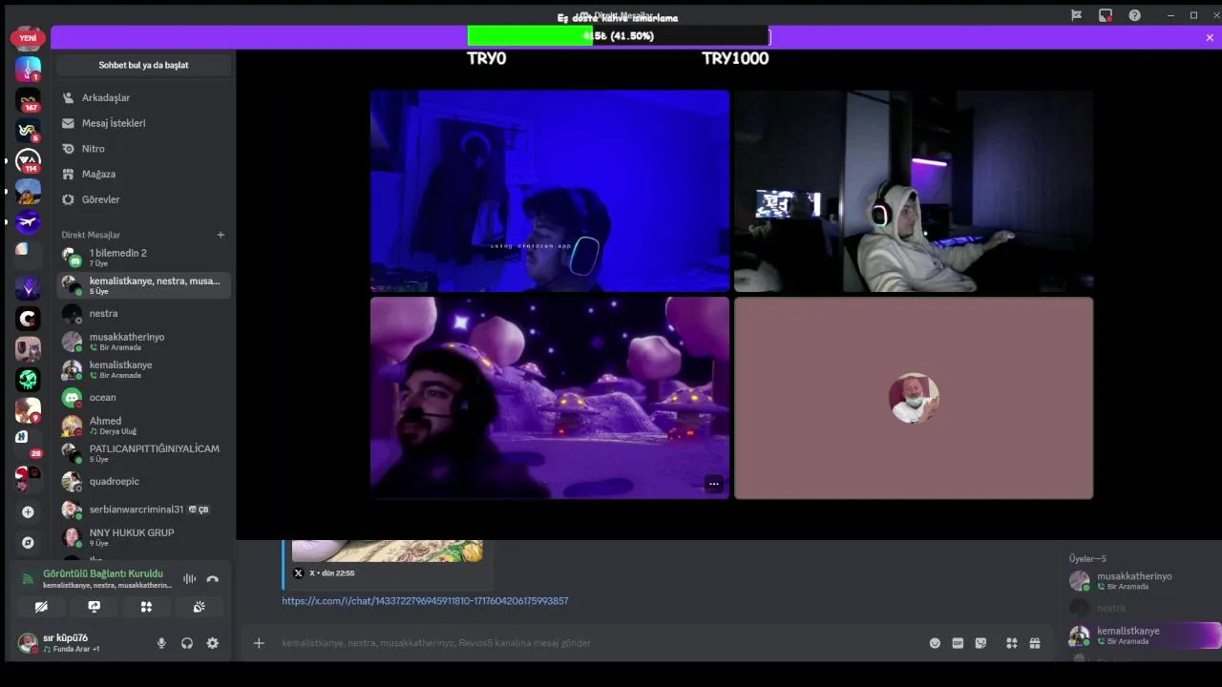
Task: Go to Nitro page
Action: point(143,149)
